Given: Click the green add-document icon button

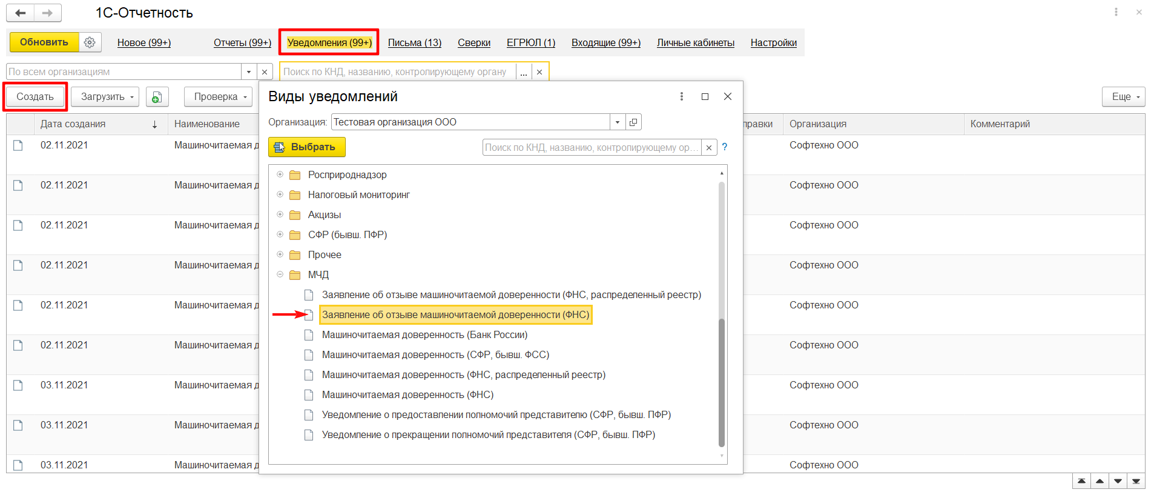Looking at the screenshot, I should [157, 97].
